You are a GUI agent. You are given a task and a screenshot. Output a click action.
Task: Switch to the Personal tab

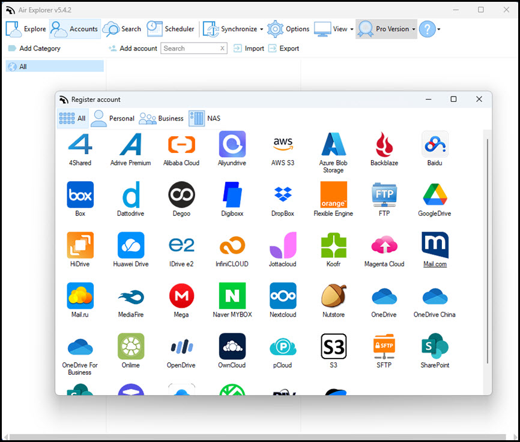(x=113, y=118)
